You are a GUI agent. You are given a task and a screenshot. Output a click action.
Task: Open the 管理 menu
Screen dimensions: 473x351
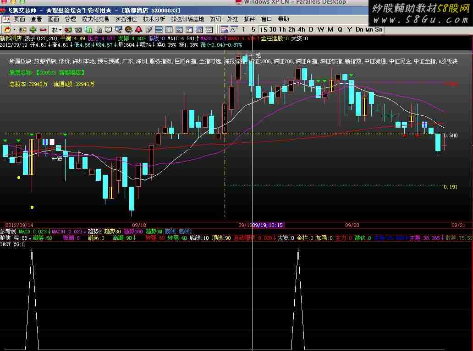pyautogui.click(x=70, y=19)
